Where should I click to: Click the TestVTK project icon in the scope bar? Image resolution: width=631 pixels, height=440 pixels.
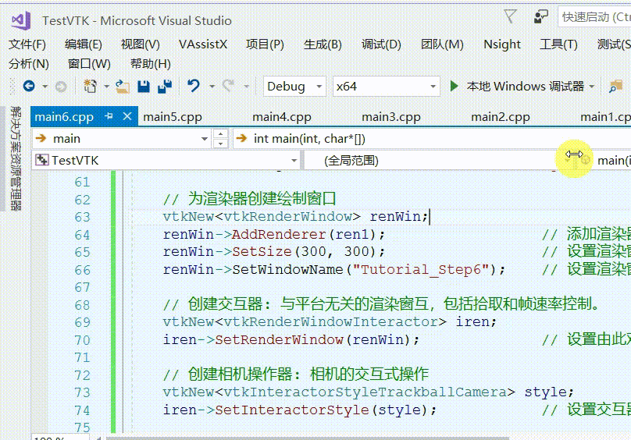42,160
